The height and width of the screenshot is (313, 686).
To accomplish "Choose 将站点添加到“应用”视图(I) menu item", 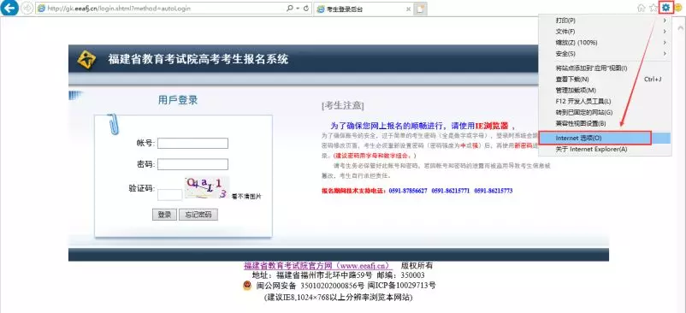I will [604, 68].
